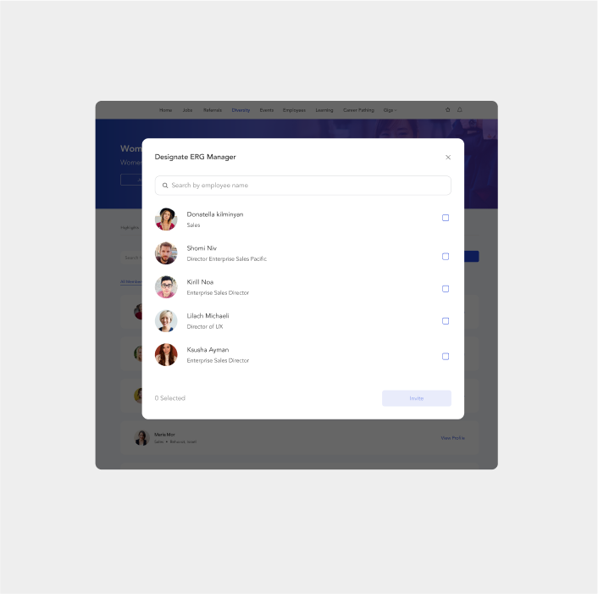Click the star favorites icon in navbar

(x=448, y=110)
